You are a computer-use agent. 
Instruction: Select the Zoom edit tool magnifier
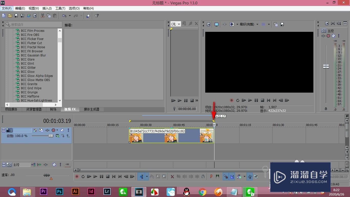pyautogui.click(x=164, y=176)
